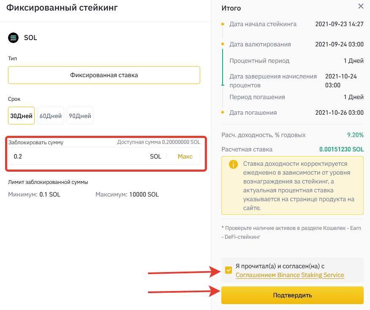
Task: Click the Расч. доходность, % годовых label
Action: click(x=263, y=135)
